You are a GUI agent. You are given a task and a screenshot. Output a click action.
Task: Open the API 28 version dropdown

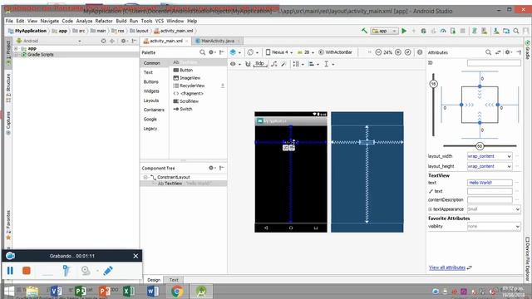coord(305,52)
